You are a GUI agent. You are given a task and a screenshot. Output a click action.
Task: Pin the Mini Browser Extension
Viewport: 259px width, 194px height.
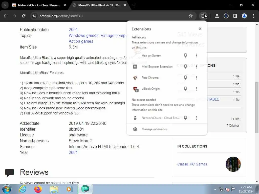(x=185, y=66)
